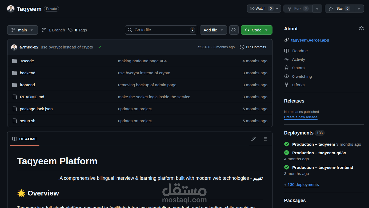Click the edit README pencil icon

pyautogui.click(x=254, y=139)
